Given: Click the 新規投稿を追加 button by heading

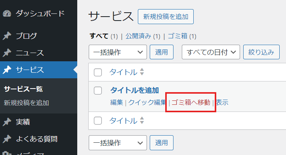Looking at the screenshot, I should click(x=166, y=17).
